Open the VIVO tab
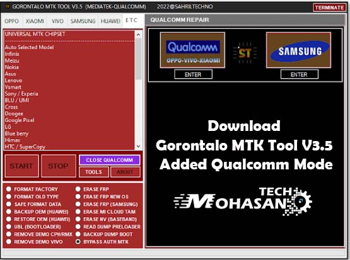The width and height of the screenshot is (350, 260). coord(57,21)
